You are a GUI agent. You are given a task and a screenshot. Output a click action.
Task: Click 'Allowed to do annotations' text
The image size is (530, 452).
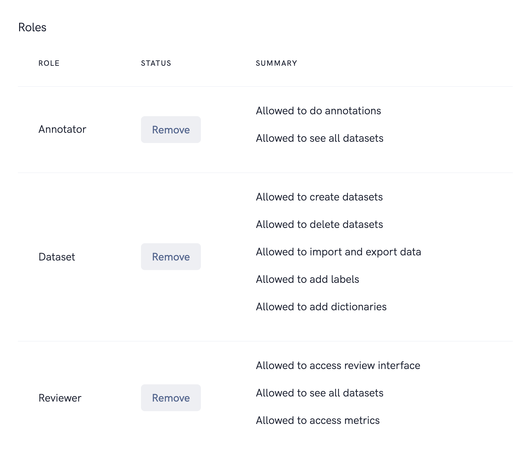pos(319,111)
